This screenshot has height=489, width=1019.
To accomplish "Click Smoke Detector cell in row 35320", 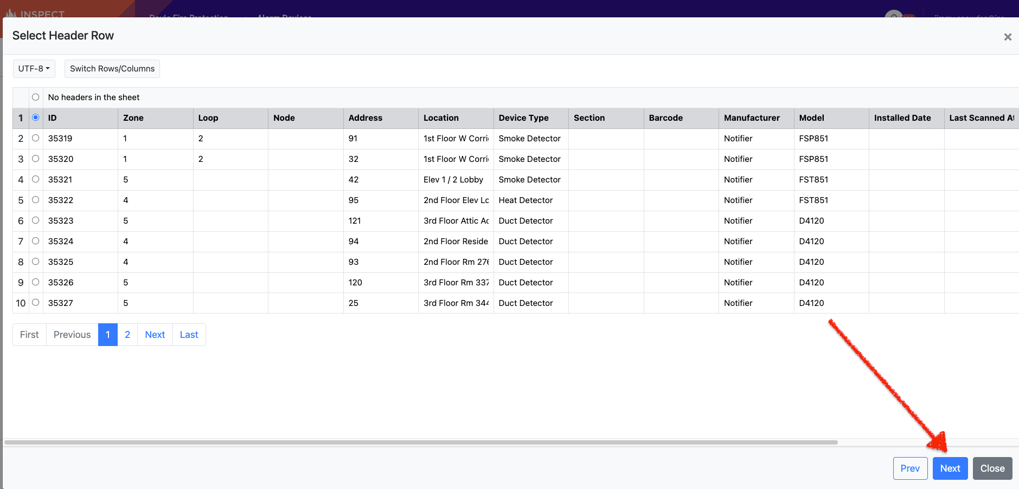I will coord(531,159).
